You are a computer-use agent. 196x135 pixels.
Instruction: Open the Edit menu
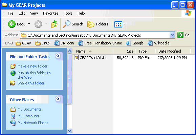pyautogui.click(x=22, y=13)
